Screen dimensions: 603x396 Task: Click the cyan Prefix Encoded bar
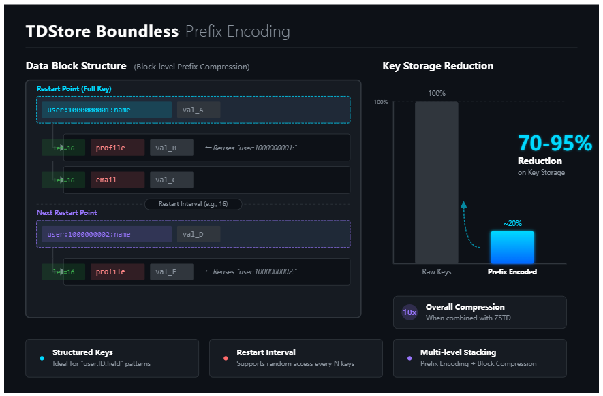tap(512, 248)
